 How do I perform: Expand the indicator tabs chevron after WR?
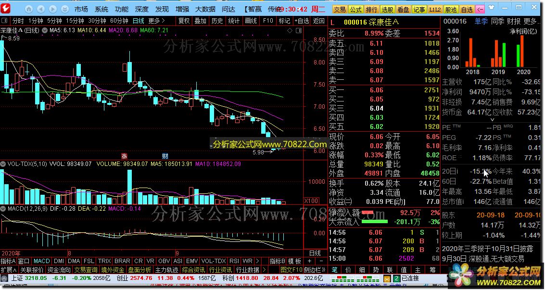257,261
